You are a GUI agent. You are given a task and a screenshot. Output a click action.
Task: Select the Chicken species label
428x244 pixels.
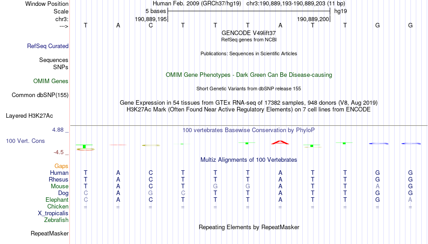tap(58, 207)
